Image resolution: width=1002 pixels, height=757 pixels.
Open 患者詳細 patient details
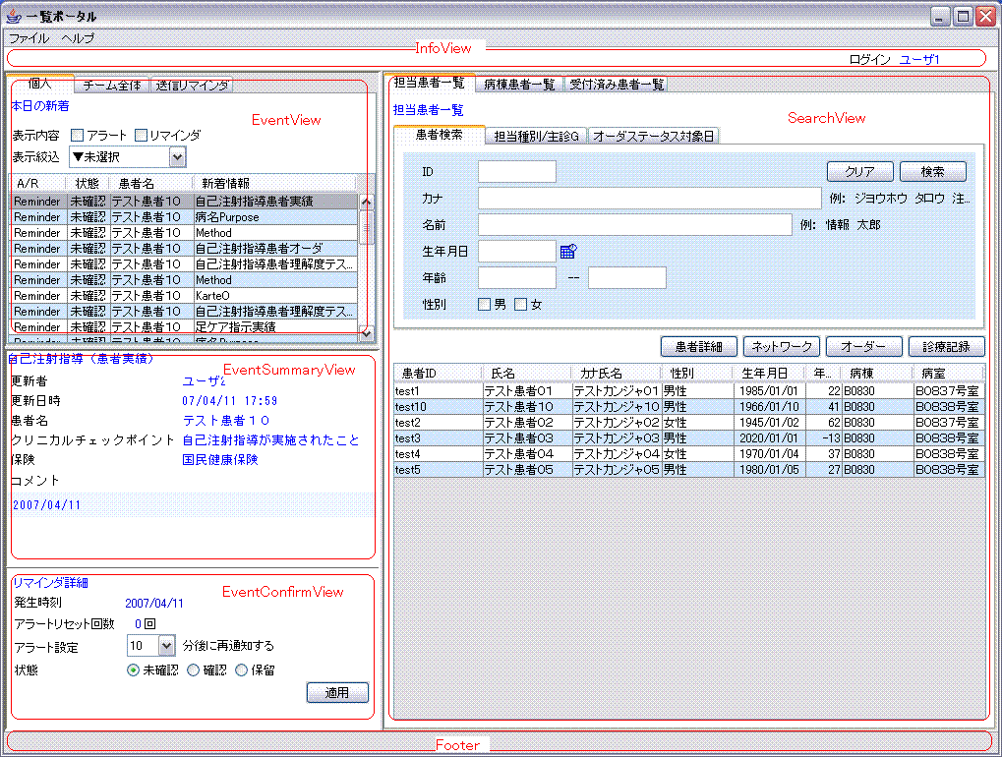click(x=699, y=346)
